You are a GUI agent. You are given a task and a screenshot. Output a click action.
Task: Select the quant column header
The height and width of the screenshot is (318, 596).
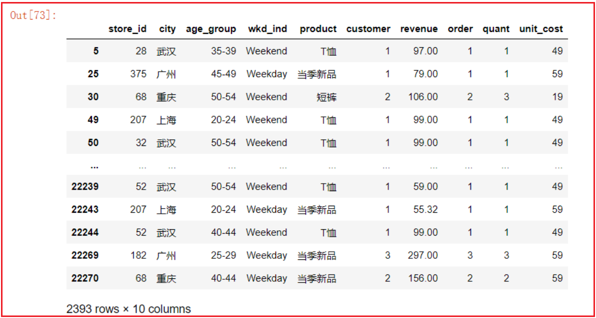(x=496, y=29)
